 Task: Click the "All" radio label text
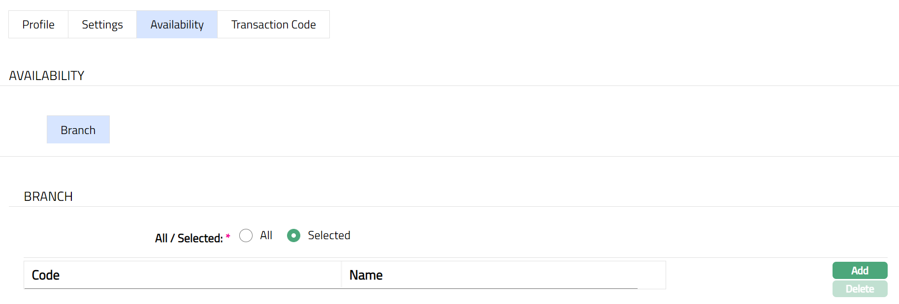coord(266,236)
